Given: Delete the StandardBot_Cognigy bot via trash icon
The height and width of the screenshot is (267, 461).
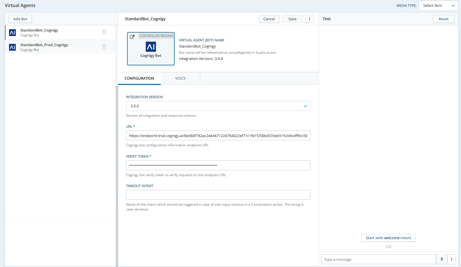Looking at the screenshot, I should point(104,32).
